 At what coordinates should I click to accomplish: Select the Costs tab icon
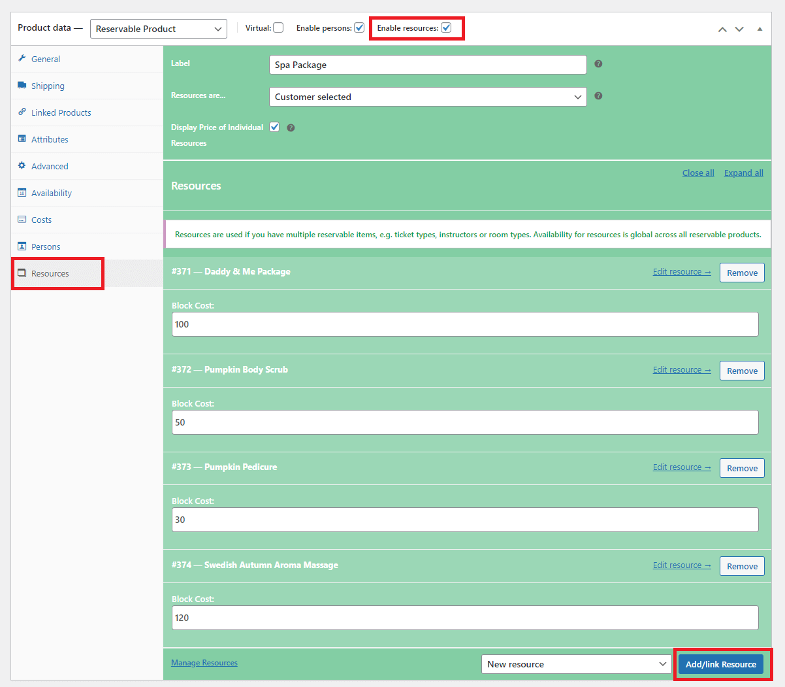(22, 220)
